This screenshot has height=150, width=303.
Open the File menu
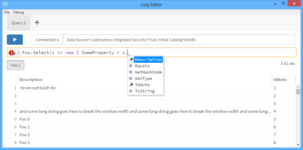click(x=7, y=12)
